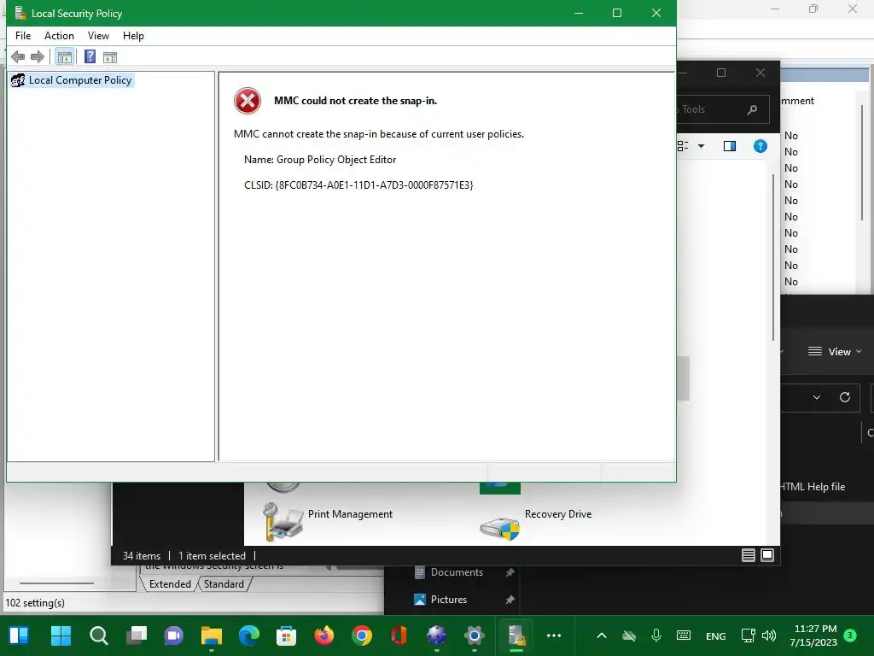874x656 pixels.
Task: Expand the address bar chevron beside Refresh
Action: pos(817,397)
